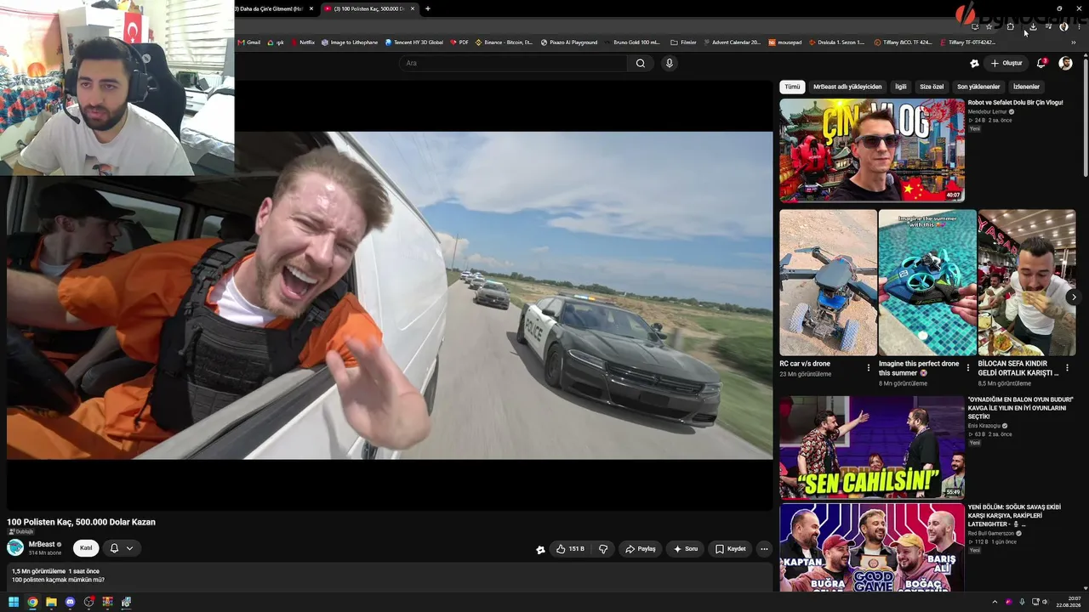This screenshot has width=1089, height=612.
Task: Open the Gmail bookmark
Action: (x=249, y=42)
